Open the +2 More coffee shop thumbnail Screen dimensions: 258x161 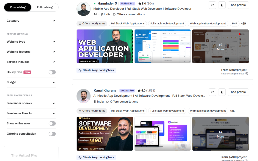click(x=220, y=46)
